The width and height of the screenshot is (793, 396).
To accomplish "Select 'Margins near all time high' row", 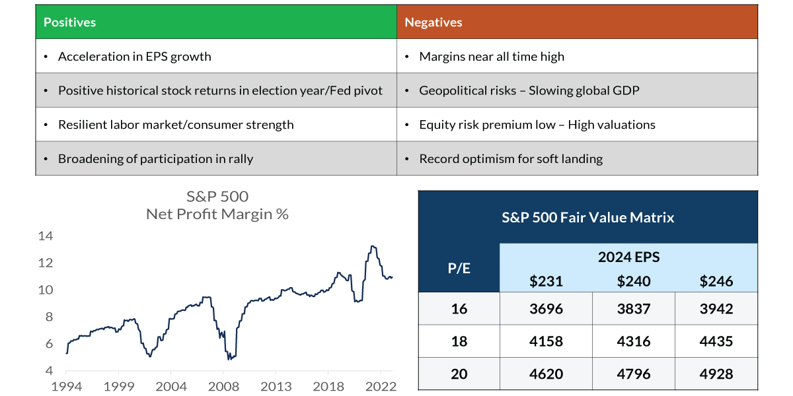I will pos(492,57).
